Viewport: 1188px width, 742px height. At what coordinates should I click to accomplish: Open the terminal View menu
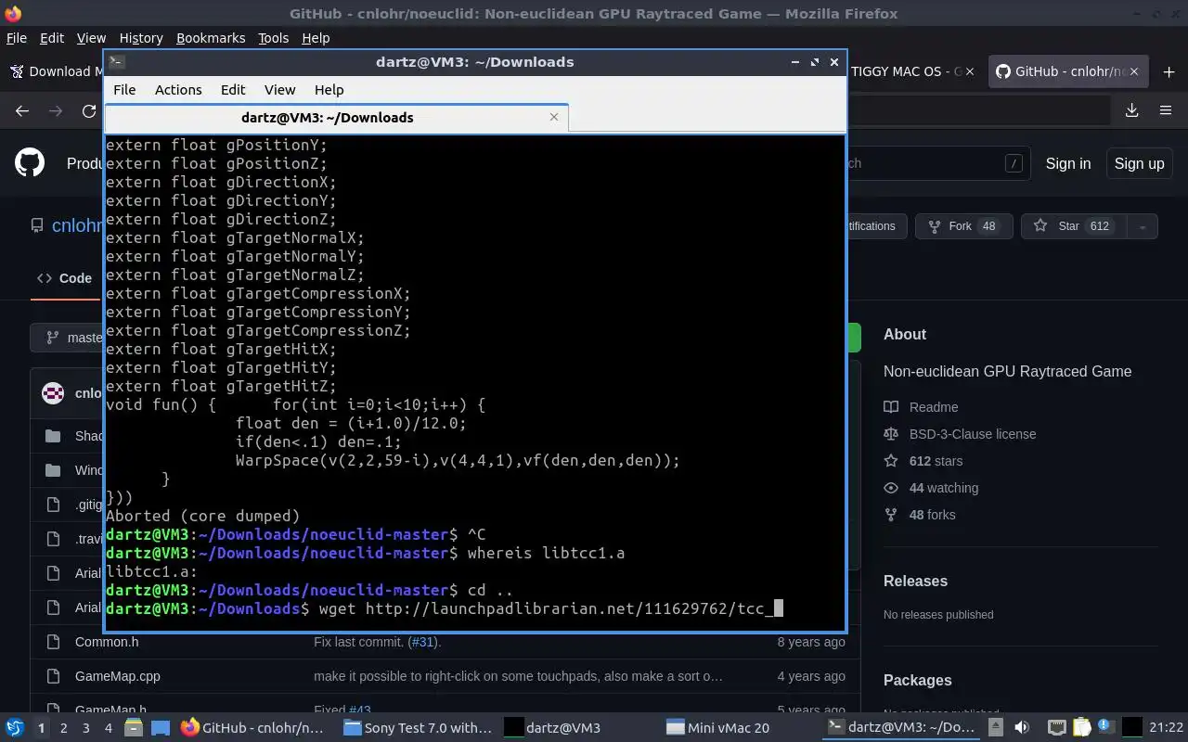(279, 90)
